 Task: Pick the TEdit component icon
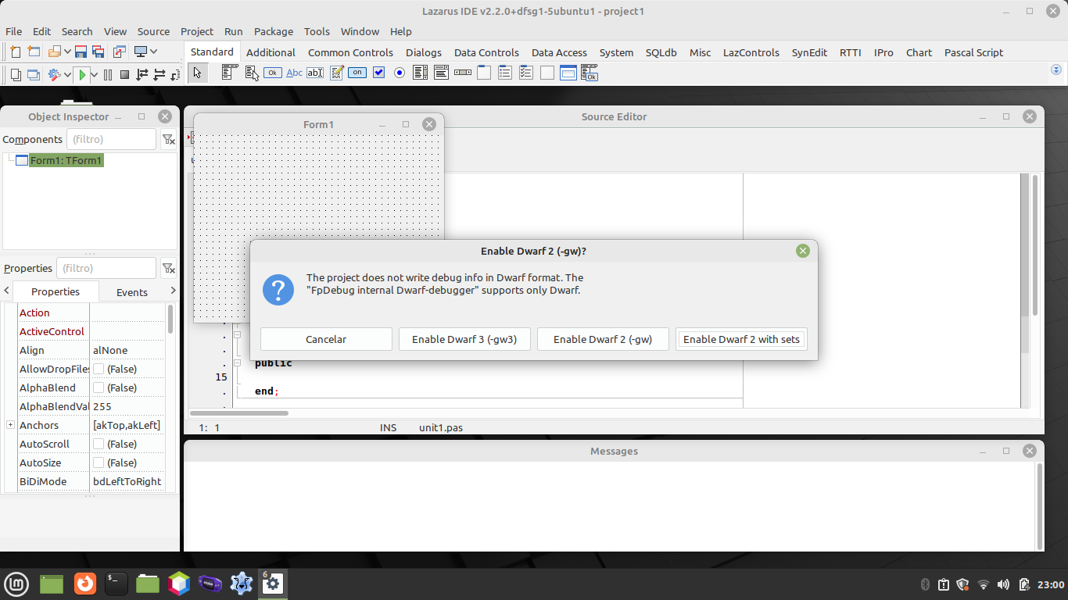click(315, 73)
